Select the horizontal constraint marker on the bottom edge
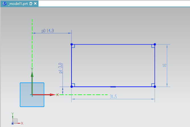The height and width of the screenshot is (127, 190). 113,87
